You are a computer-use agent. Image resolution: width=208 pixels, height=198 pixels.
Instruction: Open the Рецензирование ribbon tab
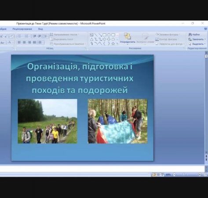pyautogui.click(x=22, y=29)
